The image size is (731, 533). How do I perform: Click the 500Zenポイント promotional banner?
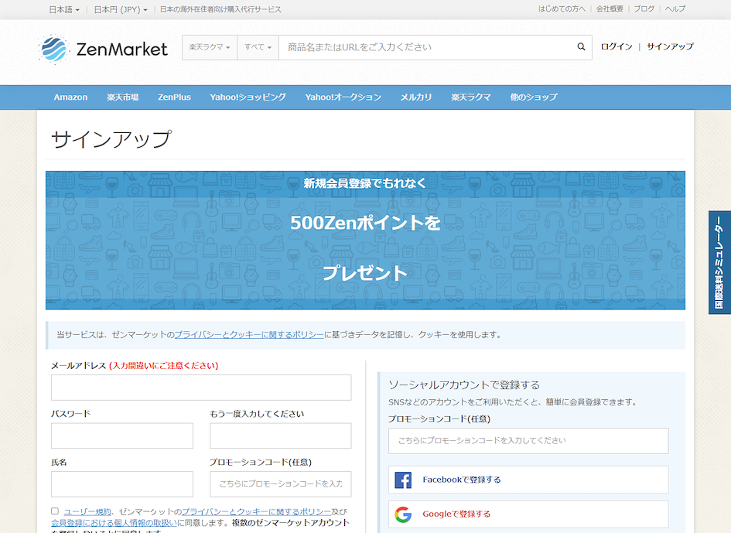pyautogui.click(x=365, y=240)
